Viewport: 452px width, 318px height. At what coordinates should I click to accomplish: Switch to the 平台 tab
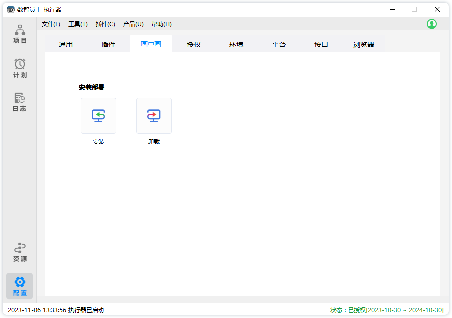(x=279, y=45)
